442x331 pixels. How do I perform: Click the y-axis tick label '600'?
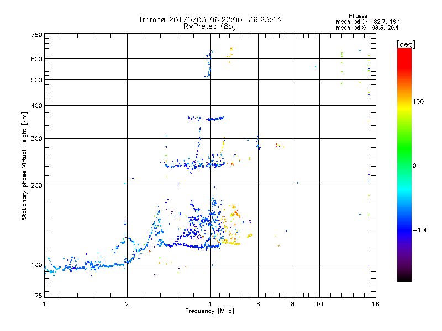[36, 59]
